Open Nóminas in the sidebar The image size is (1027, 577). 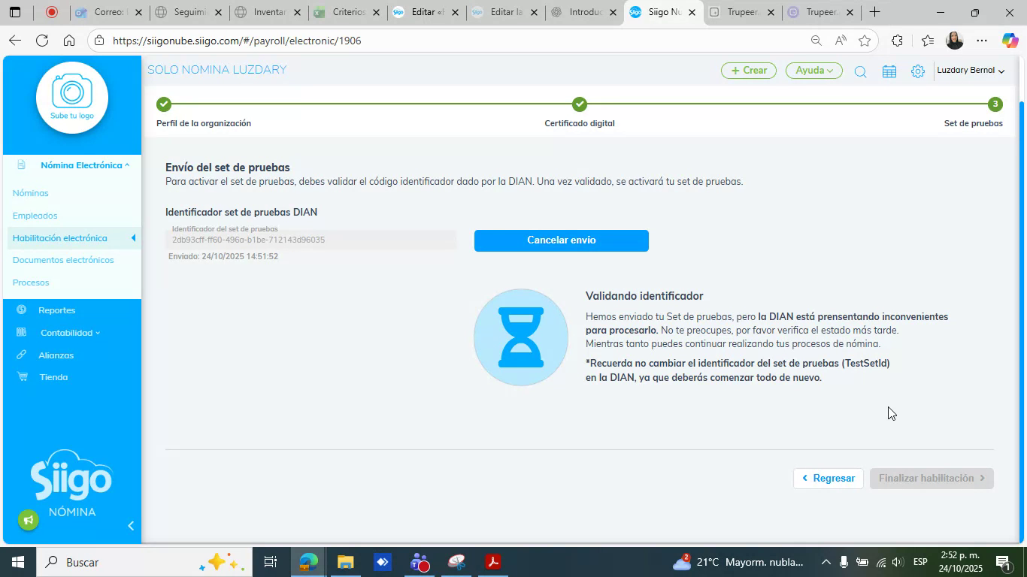31,193
